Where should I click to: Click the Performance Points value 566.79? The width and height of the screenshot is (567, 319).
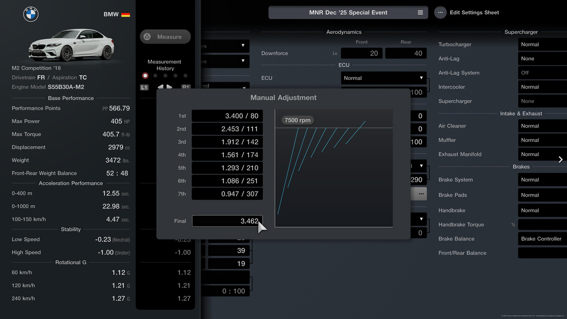[119, 108]
